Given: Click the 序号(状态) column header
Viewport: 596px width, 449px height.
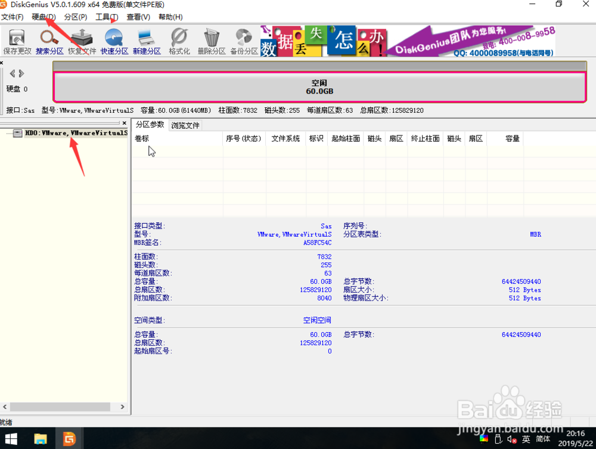Looking at the screenshot, I should point(244,138).
